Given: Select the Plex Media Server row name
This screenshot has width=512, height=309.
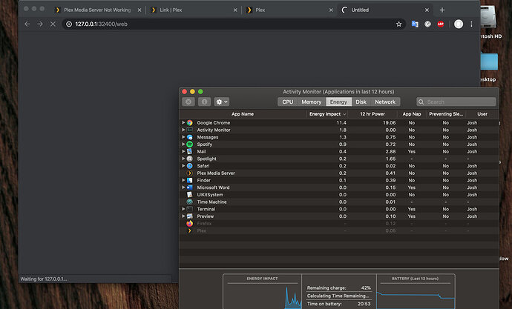Looking at the screenshot, I should click(216, 173).
